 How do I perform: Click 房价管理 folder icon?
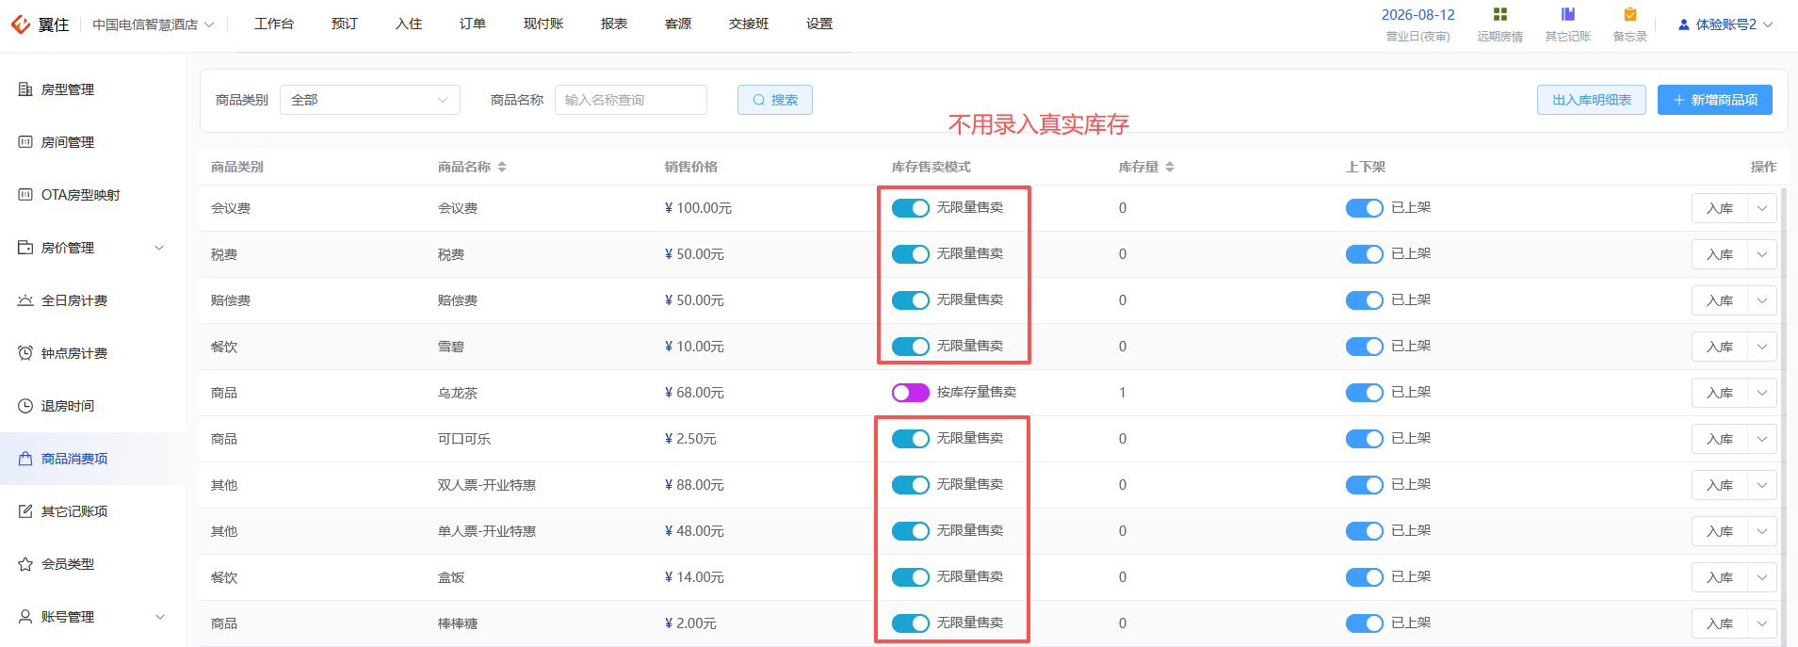(25, 248)
